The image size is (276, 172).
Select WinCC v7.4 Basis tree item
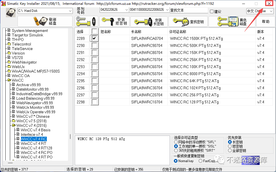[x=35, y=130]
